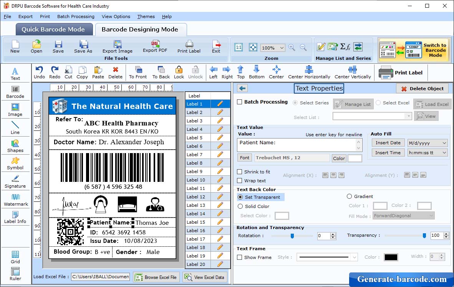Choose the Symbol tool
The width and height of the screenshot is (454, 287).
15,163
